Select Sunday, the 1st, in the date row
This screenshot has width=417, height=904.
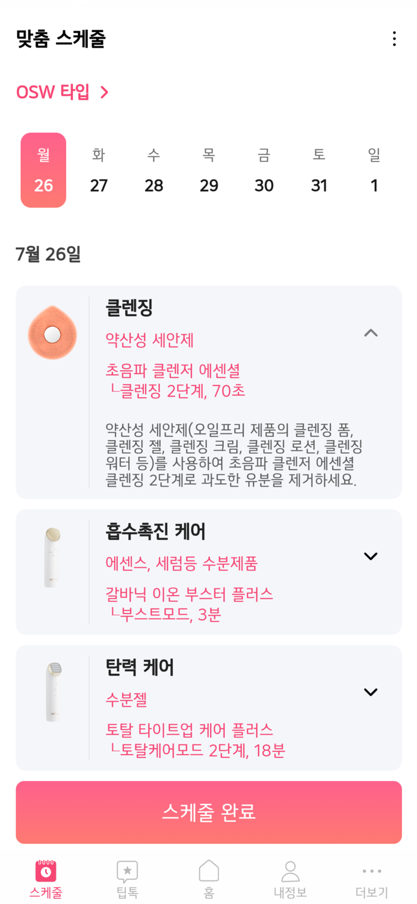pos(374,170)
